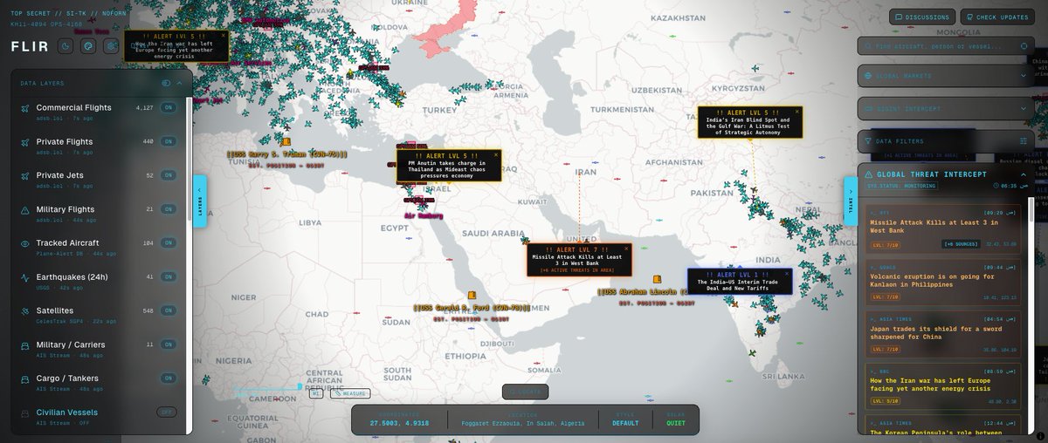The image size is (1048, 443).
Task: Click the DEFAULT map style value
Action: pyautogui.click(x=625, y=424)
